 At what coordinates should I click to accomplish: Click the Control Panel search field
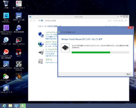click(120, 20)
